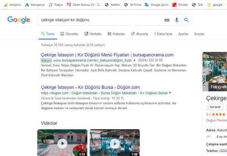Click the Yol tarifi button
The width and height of the screenshot is (227, 156).
point(215,107)
